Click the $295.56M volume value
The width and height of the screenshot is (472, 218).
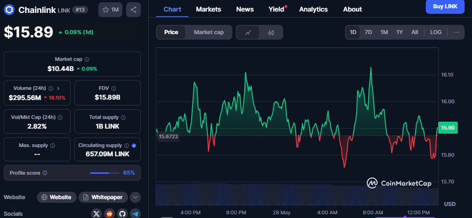pyautogui.click(x=24, y=97)
